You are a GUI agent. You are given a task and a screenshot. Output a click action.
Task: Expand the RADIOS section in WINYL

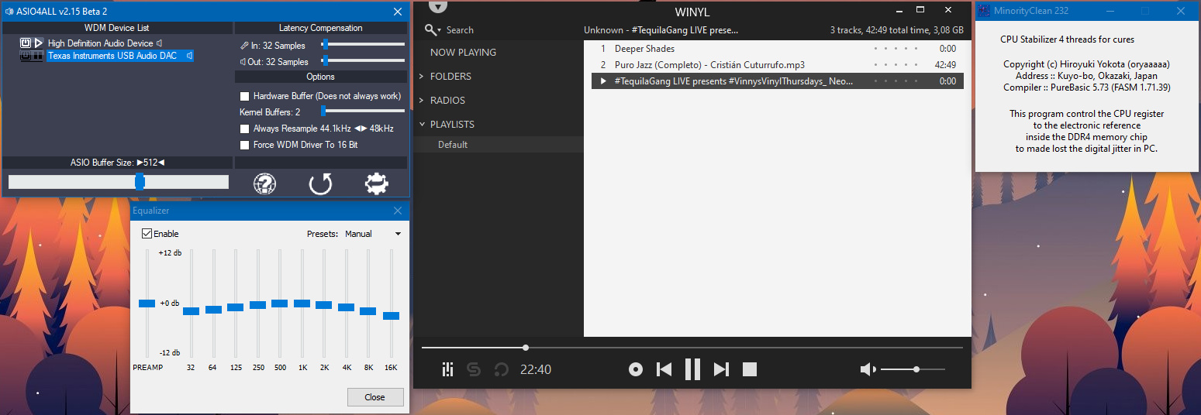tap(421, 101)
